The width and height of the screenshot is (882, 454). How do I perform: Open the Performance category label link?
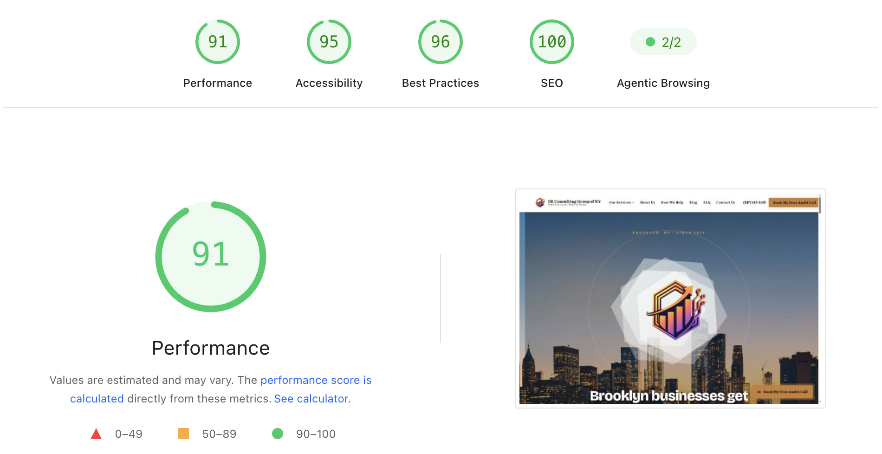coord(218,83)
